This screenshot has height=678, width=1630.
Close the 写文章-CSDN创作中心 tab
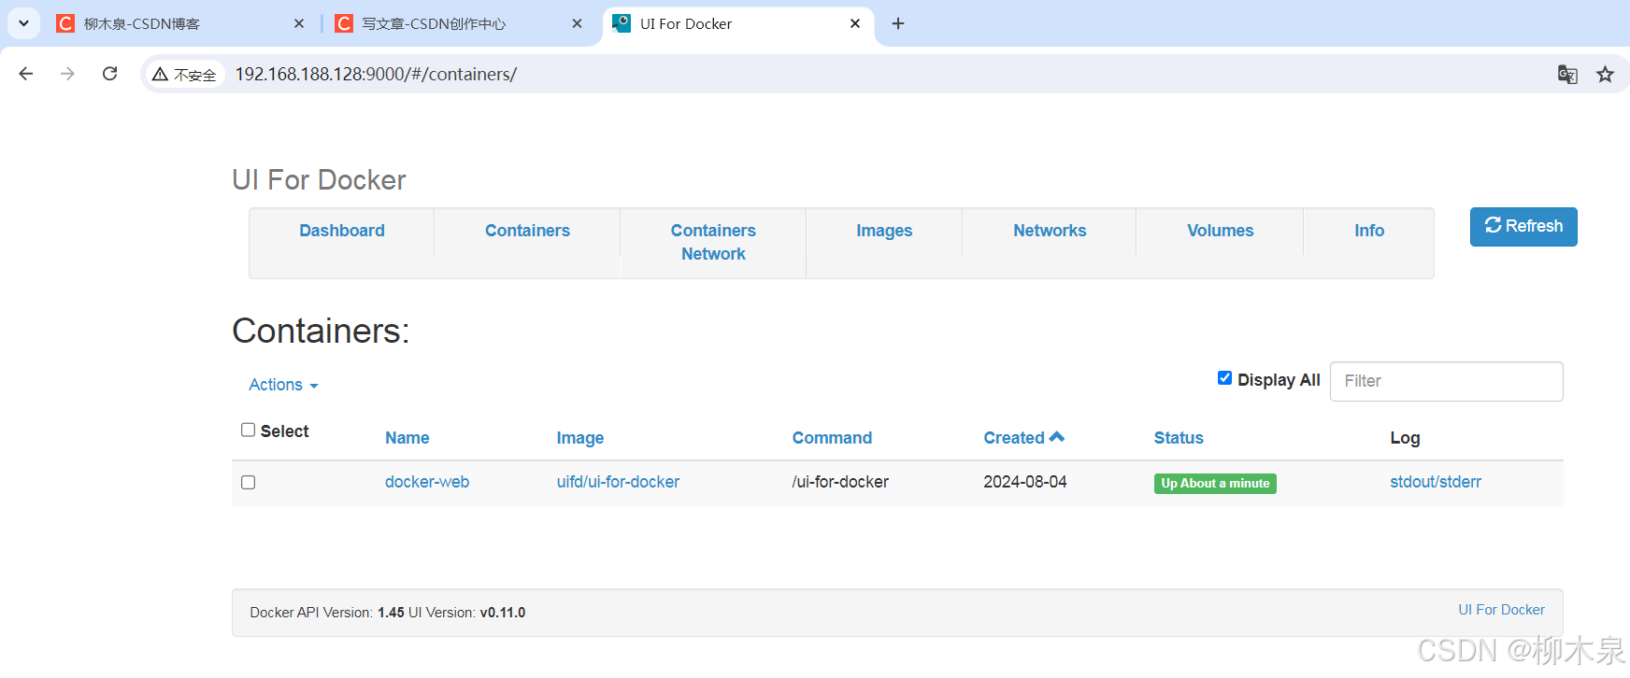577,23
